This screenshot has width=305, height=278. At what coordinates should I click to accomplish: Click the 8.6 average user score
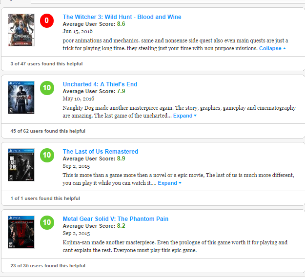(121, 24)
